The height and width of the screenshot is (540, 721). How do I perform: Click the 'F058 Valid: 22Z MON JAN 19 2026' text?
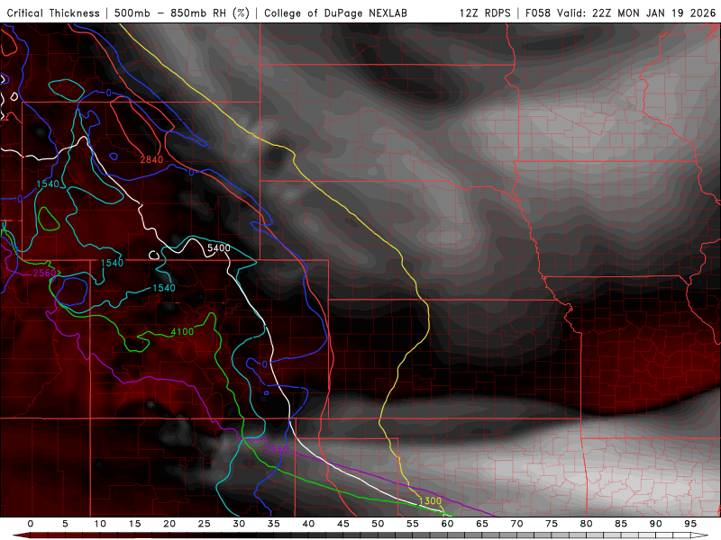[x=621, y=13]
